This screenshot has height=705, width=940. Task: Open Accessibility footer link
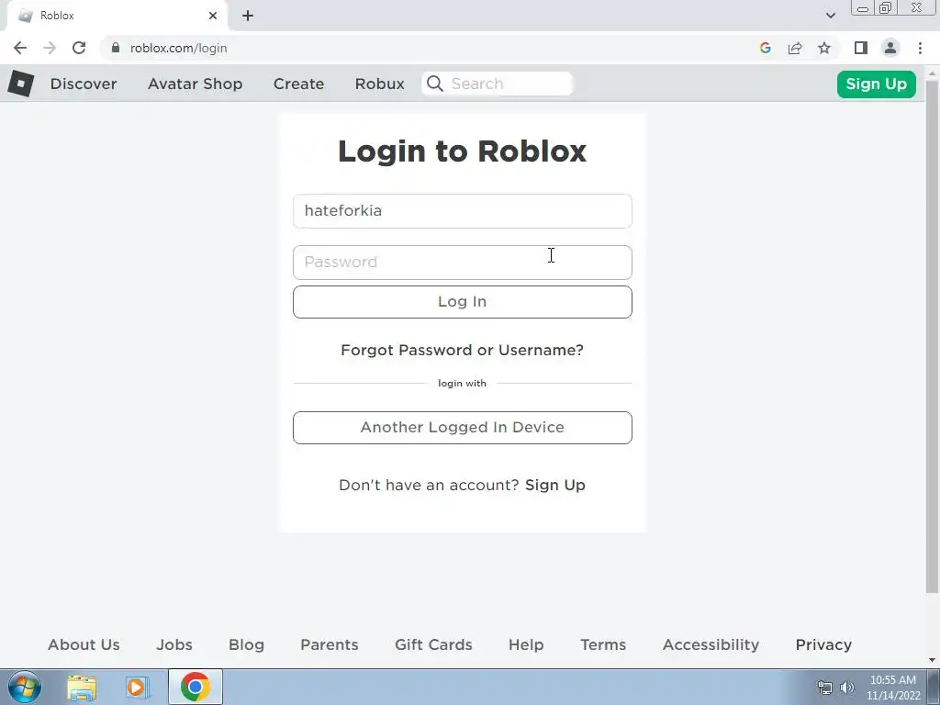711,644
